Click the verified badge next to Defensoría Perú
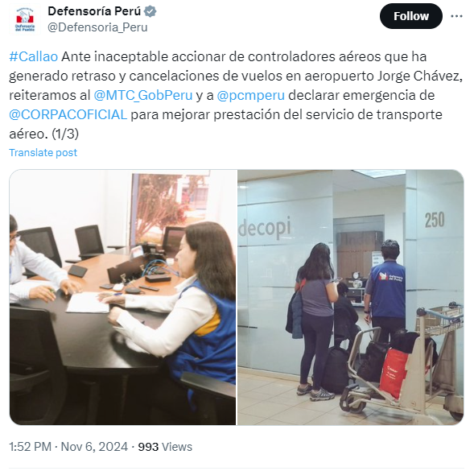 click(150, 11)
